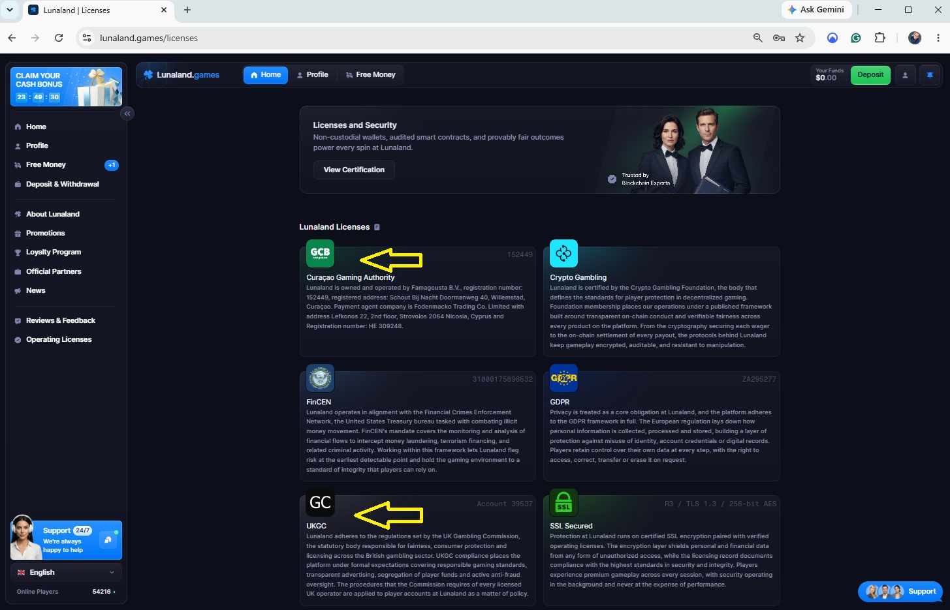The height and width of the screenshot is (610, 950).
Task: Select the Lunaland | Licenses browser tab
Action: click(99, 10)
